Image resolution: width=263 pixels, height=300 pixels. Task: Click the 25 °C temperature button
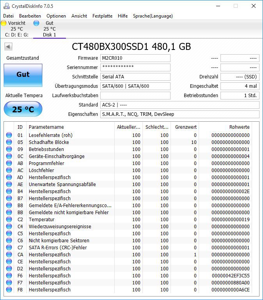coord(23,109)
